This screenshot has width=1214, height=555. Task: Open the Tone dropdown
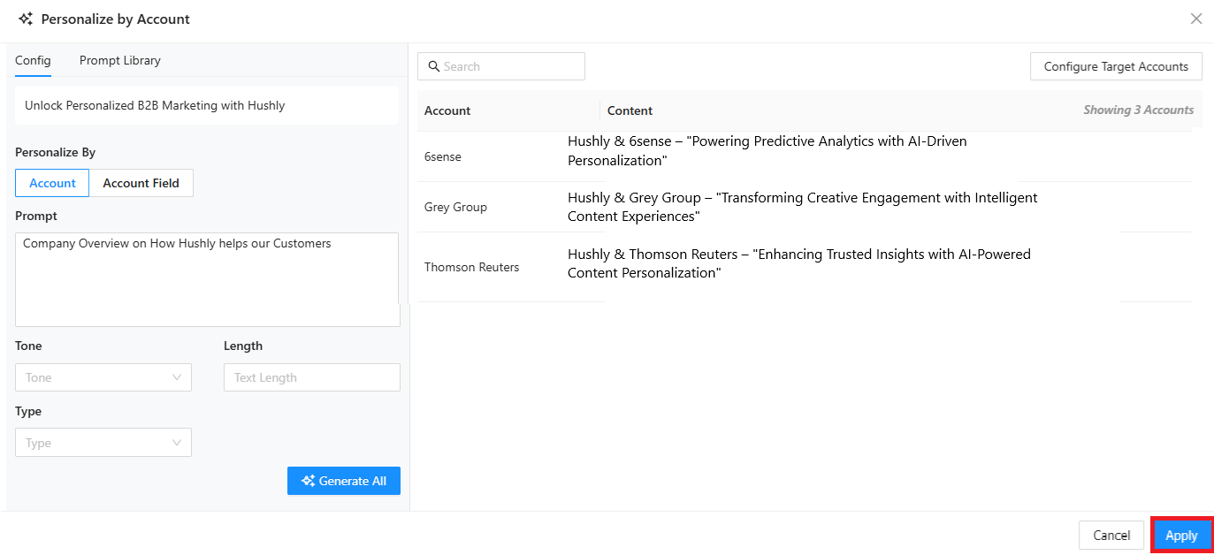(103, 377)
